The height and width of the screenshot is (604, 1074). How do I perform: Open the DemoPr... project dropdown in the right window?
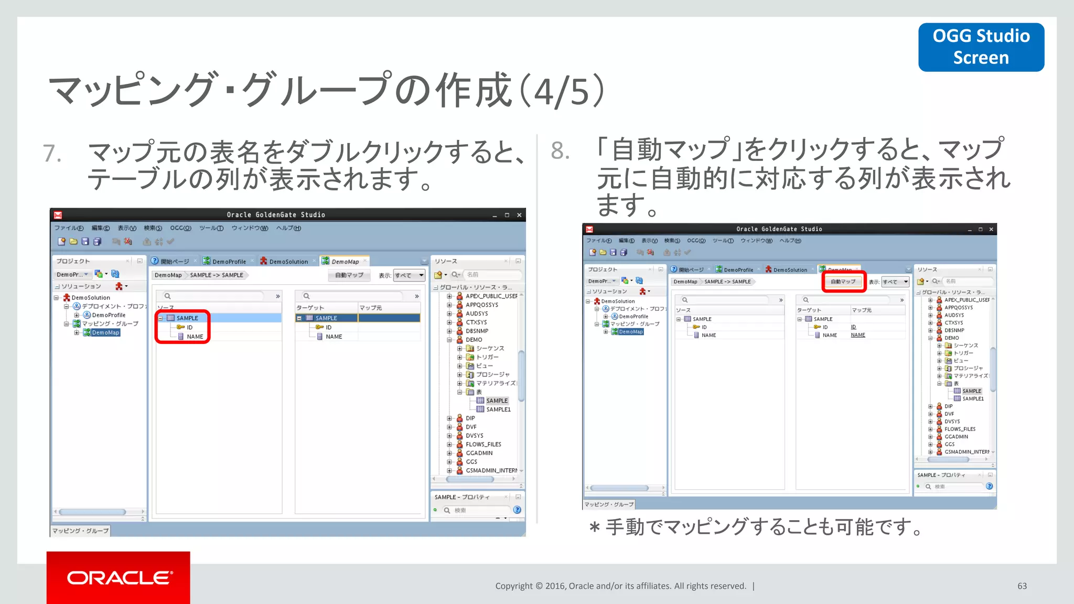point(602,281)
